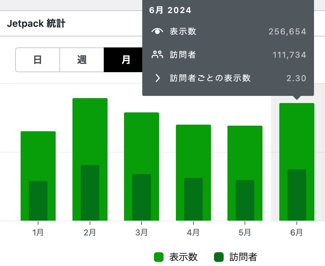Viewport: 325px width, 266px height.
Task: Click the 1月 axis label
Action: pyautogui.click(x=38, y=232)
